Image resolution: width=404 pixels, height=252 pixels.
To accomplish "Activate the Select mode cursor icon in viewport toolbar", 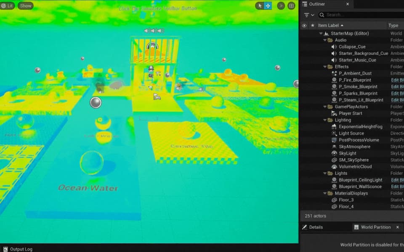I will click(x=260, y=5).
